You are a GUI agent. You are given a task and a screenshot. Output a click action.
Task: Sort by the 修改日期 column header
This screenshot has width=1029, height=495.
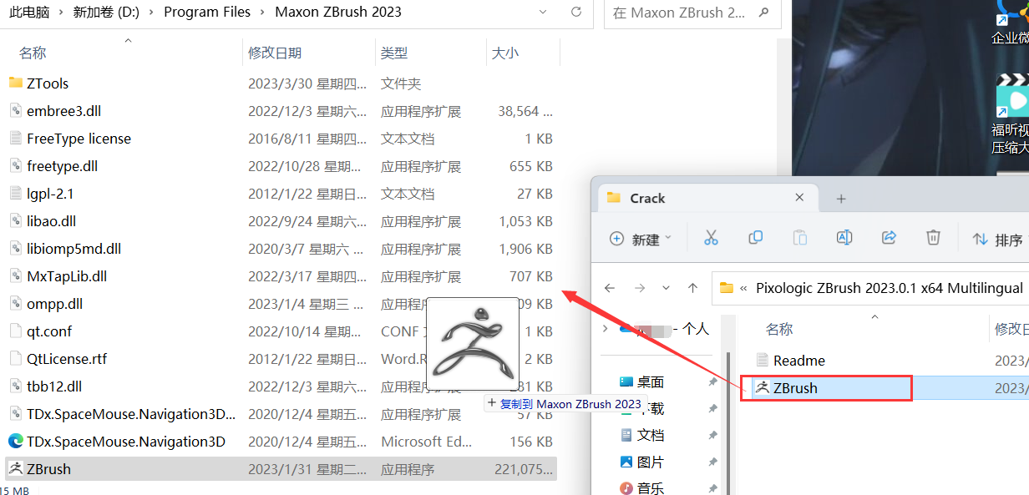click(275, 53)
